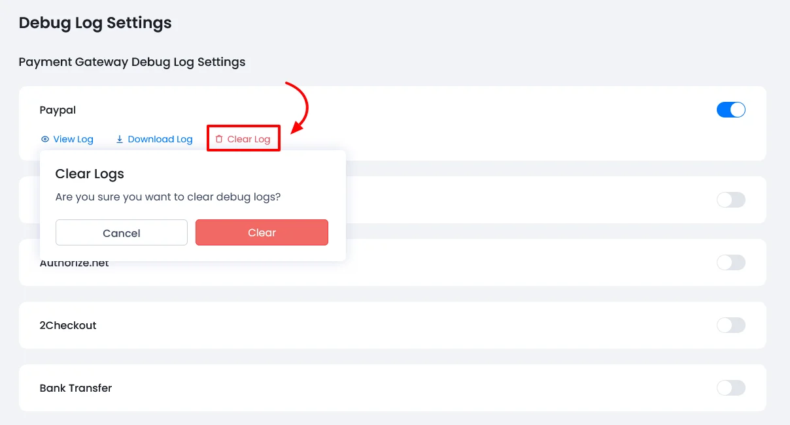This screenshot has width=790, height=425.
Task: Click the eye icon beside View Log
Action: click(45, 139)
